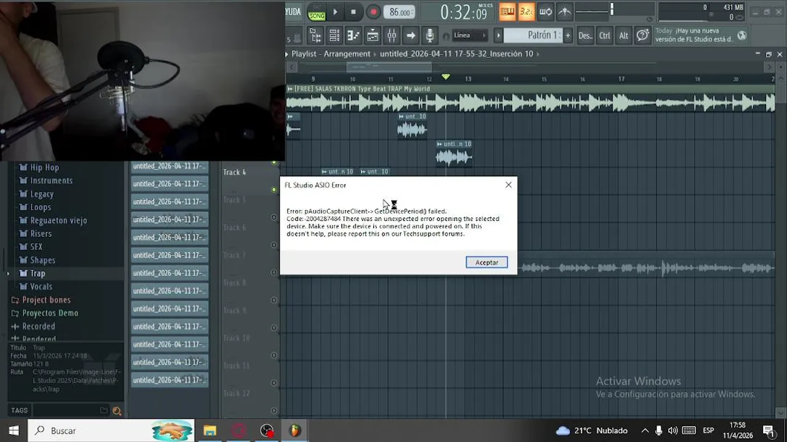The width and height of the screenshot is (787, 442).
Task: Open the Patrón 1 pattern selector
Action: [x=532, y=35]
